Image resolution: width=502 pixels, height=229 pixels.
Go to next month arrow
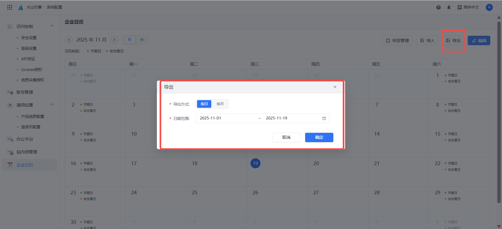tap(114, 40)
